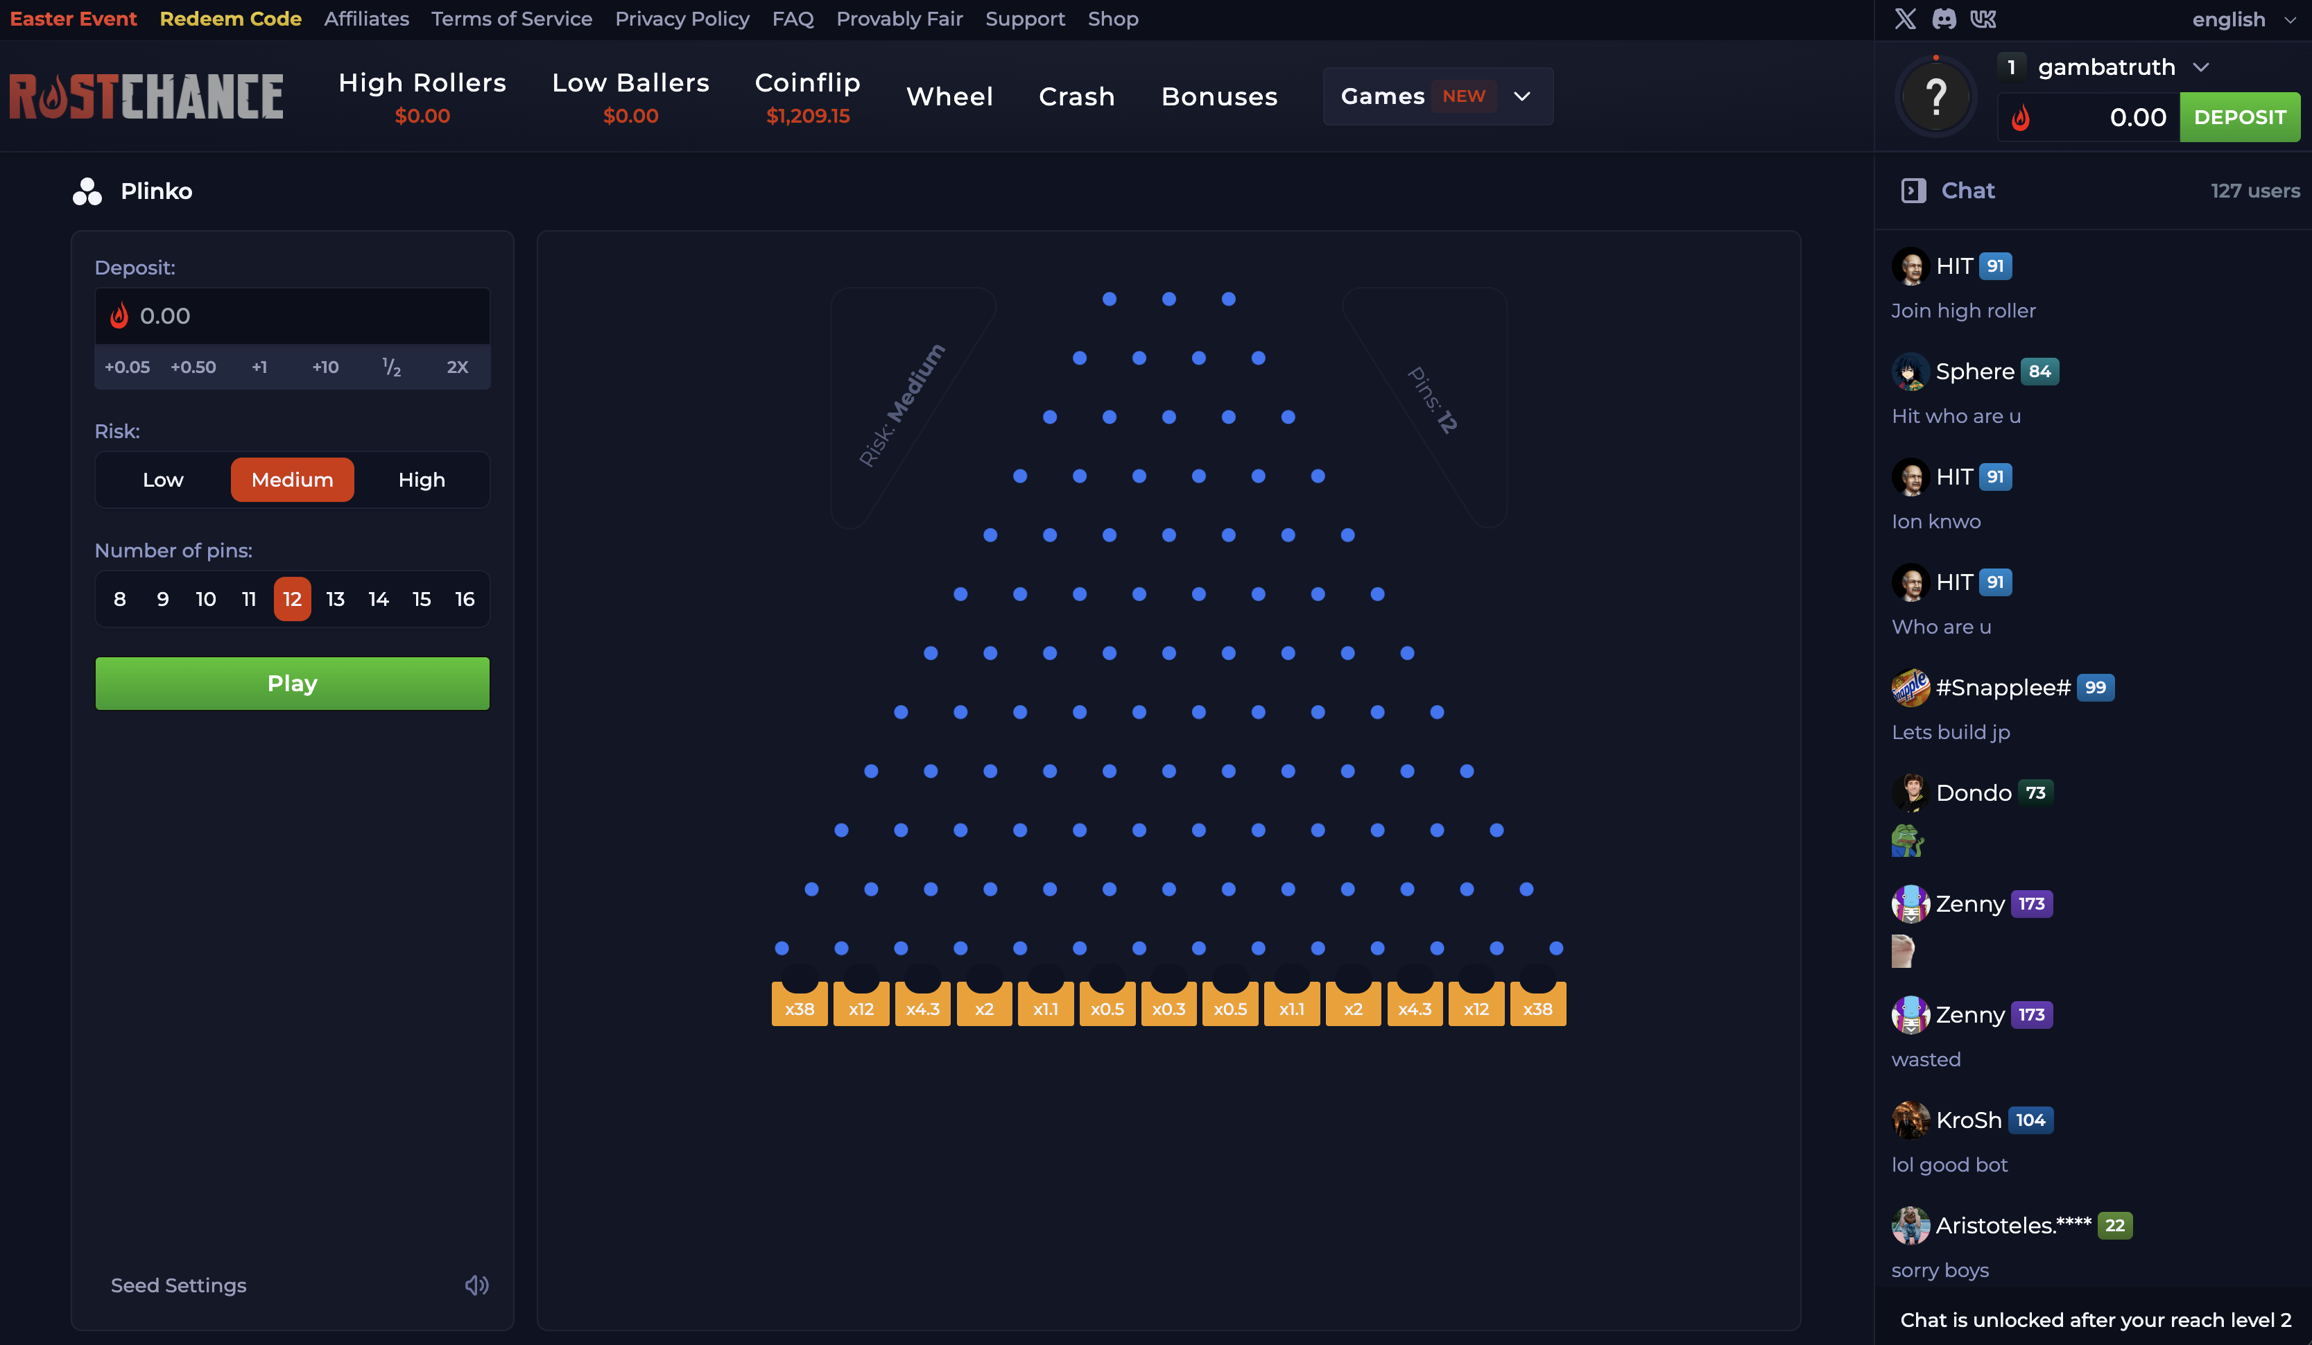The width and height of the screenshot is (2312, 1345).
Task: Click KroSh's chat avatar
Action: pyautogui.click(x=1911, y=1120)
